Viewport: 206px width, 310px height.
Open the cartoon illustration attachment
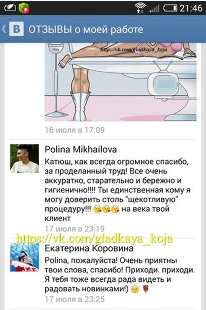(x=121, y=82)
